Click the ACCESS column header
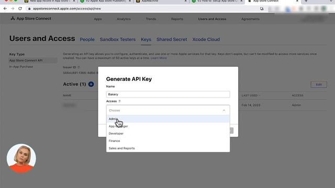The height and width of the screenshot is (188, 335). point(297,95)
